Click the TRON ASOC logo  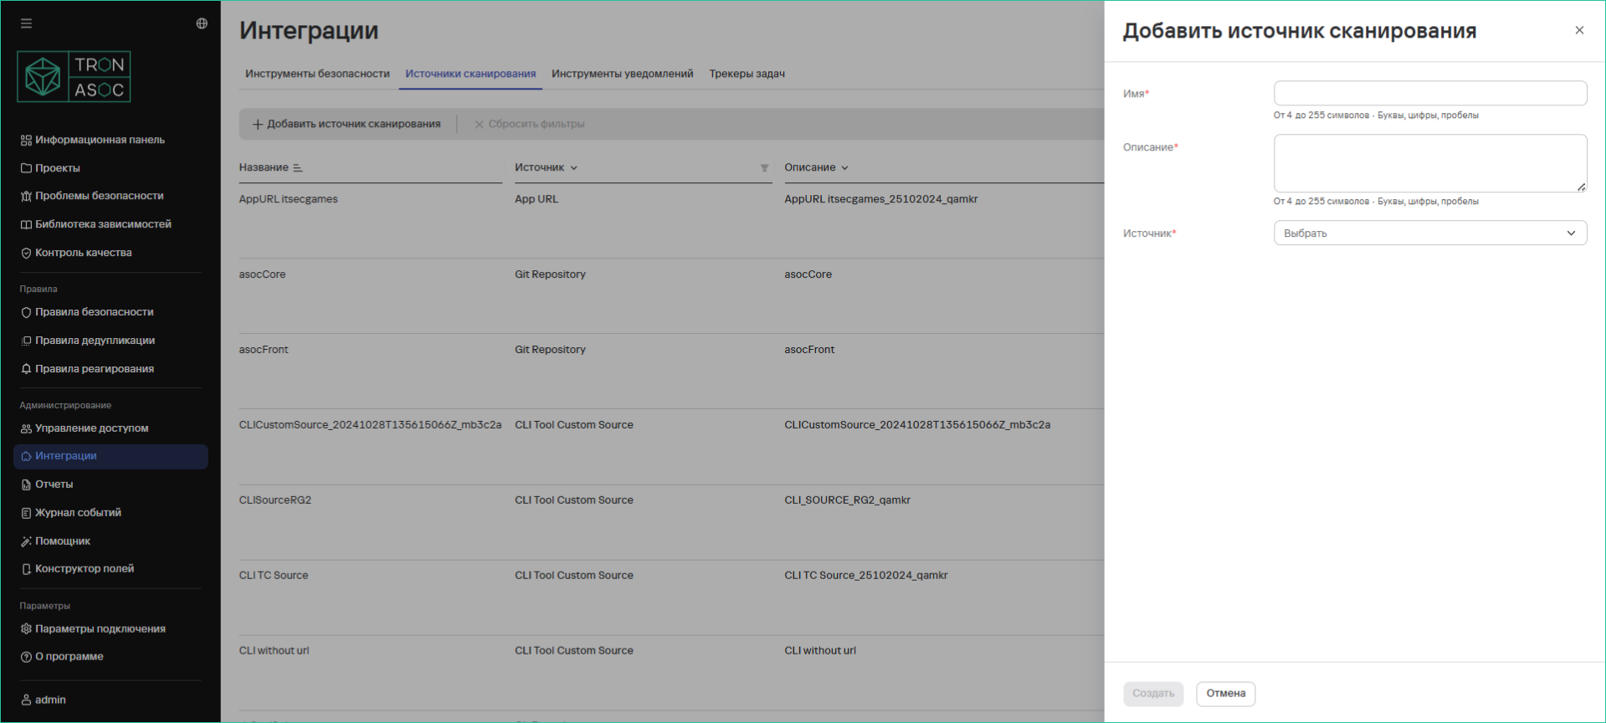(74, 77)
